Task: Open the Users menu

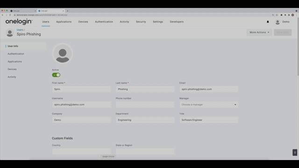Action: pos(46,22)
